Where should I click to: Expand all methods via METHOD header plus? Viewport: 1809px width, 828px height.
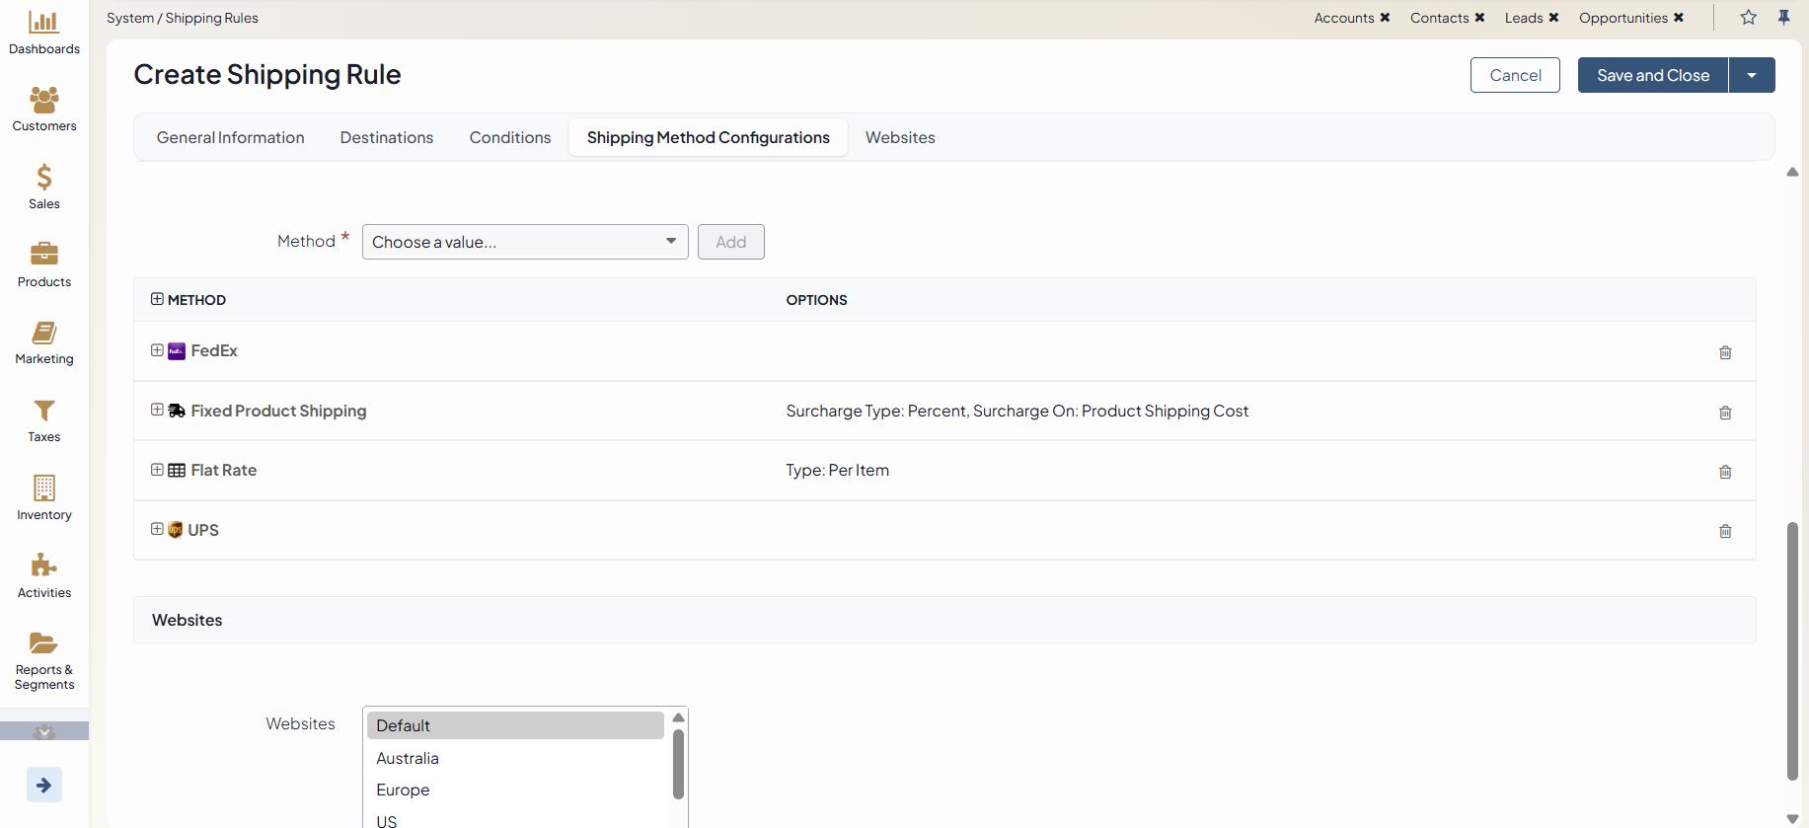pos(157,299)
